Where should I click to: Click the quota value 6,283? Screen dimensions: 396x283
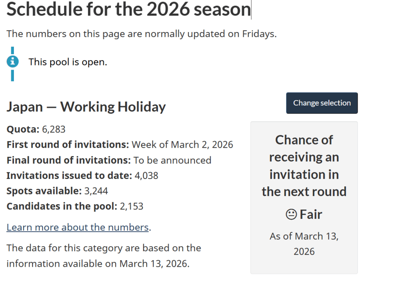[x=53, y=130]
